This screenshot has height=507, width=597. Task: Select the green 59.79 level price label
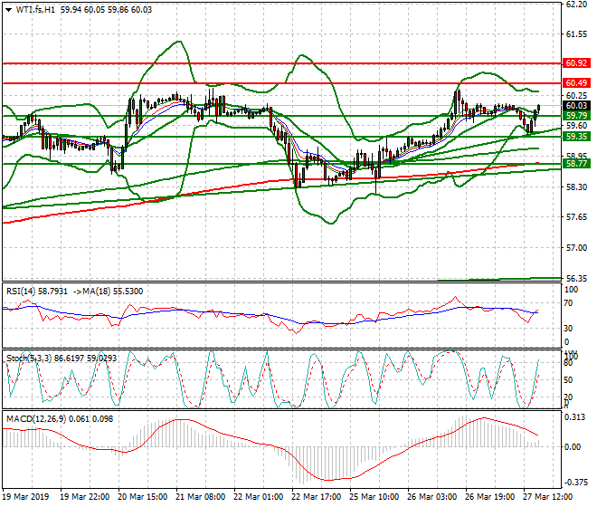(576, 116)
